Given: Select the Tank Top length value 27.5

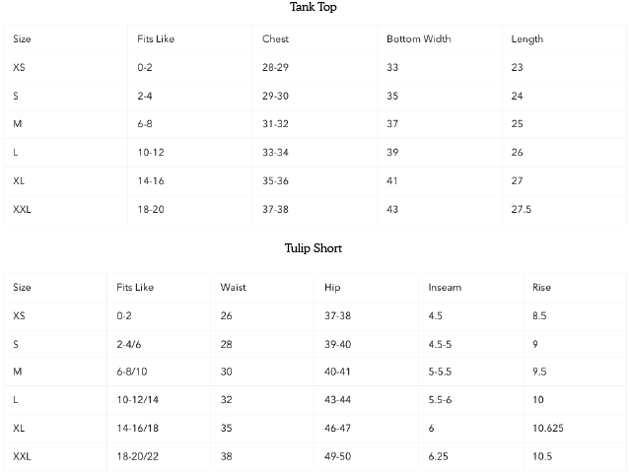Looking at the screenshot, I should click(522, 210).
